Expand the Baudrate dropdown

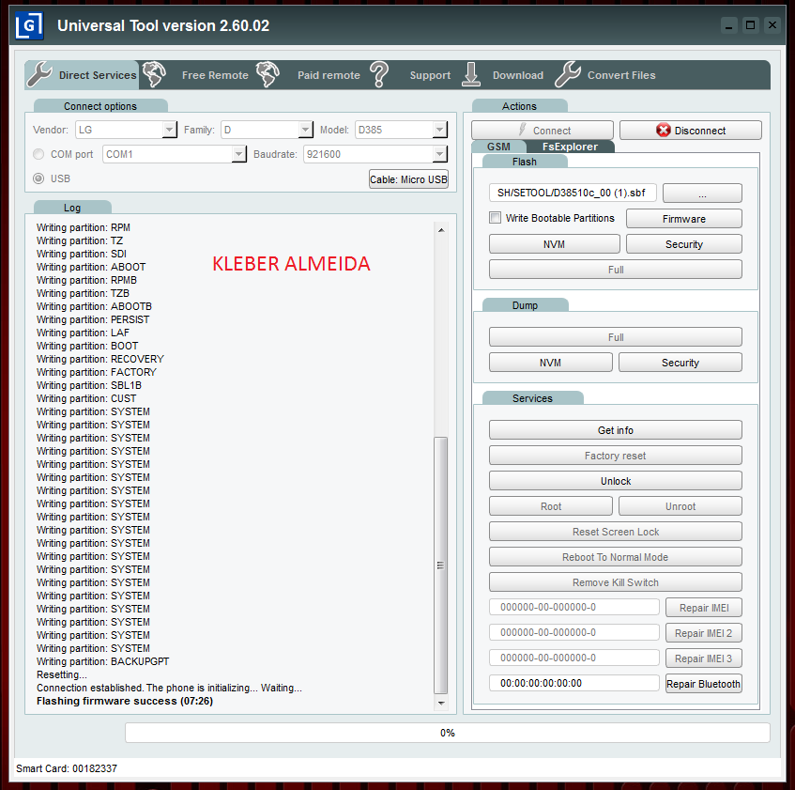pyautogui.click(x=439, y=154)
